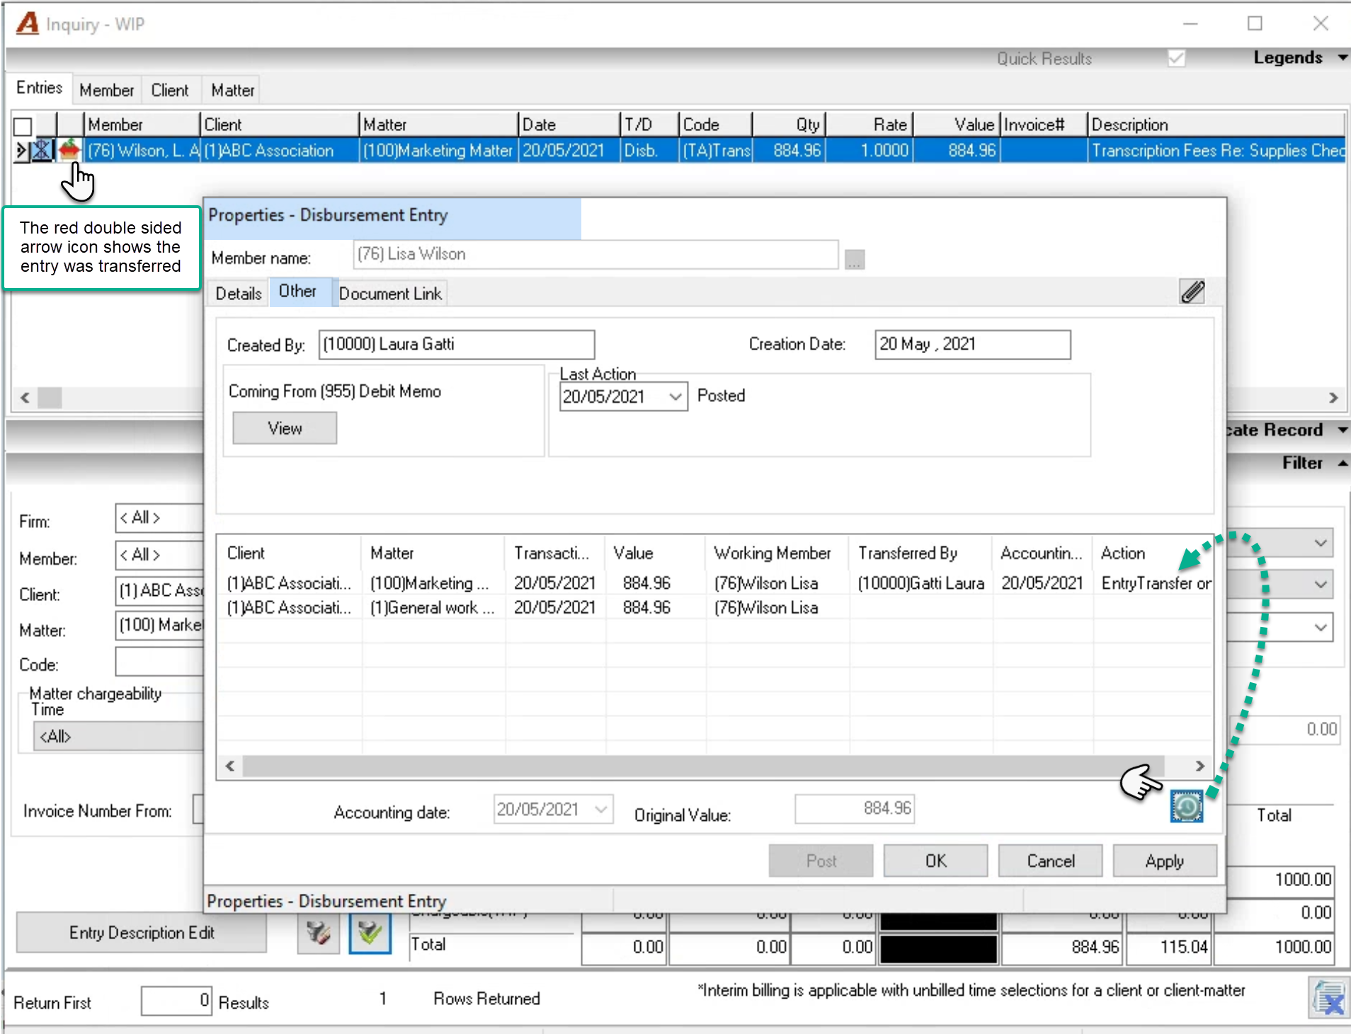1351x1034 pixels.
Task: Click the Apply button
Action: click(1165, 861)
